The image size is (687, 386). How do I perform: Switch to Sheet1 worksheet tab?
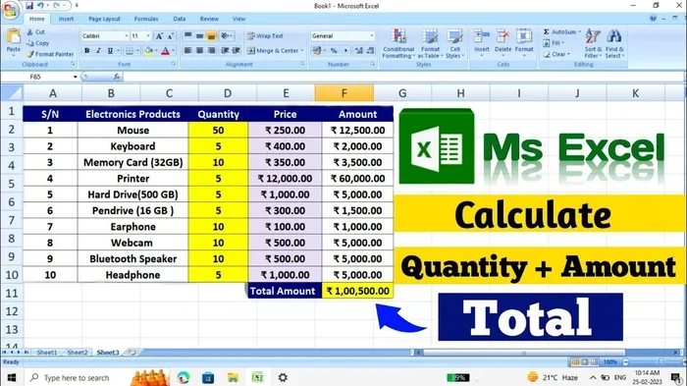[x=47, y=353]
